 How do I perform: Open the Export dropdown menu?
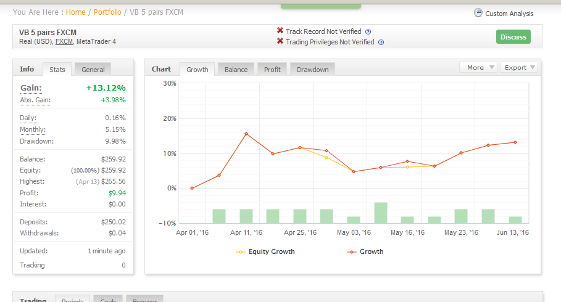[519, 68]
